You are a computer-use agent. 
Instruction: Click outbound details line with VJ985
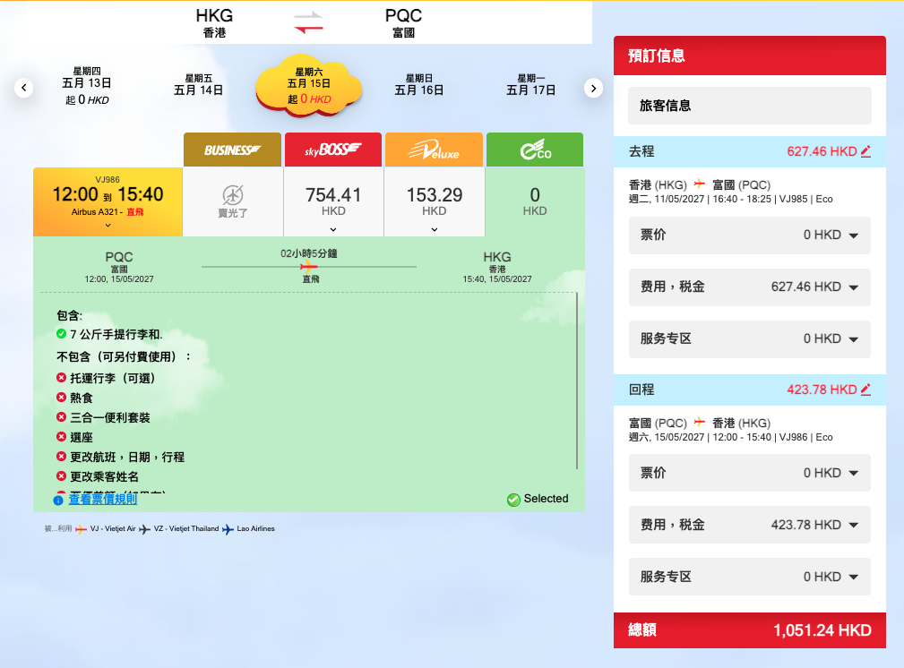[730, 200]
